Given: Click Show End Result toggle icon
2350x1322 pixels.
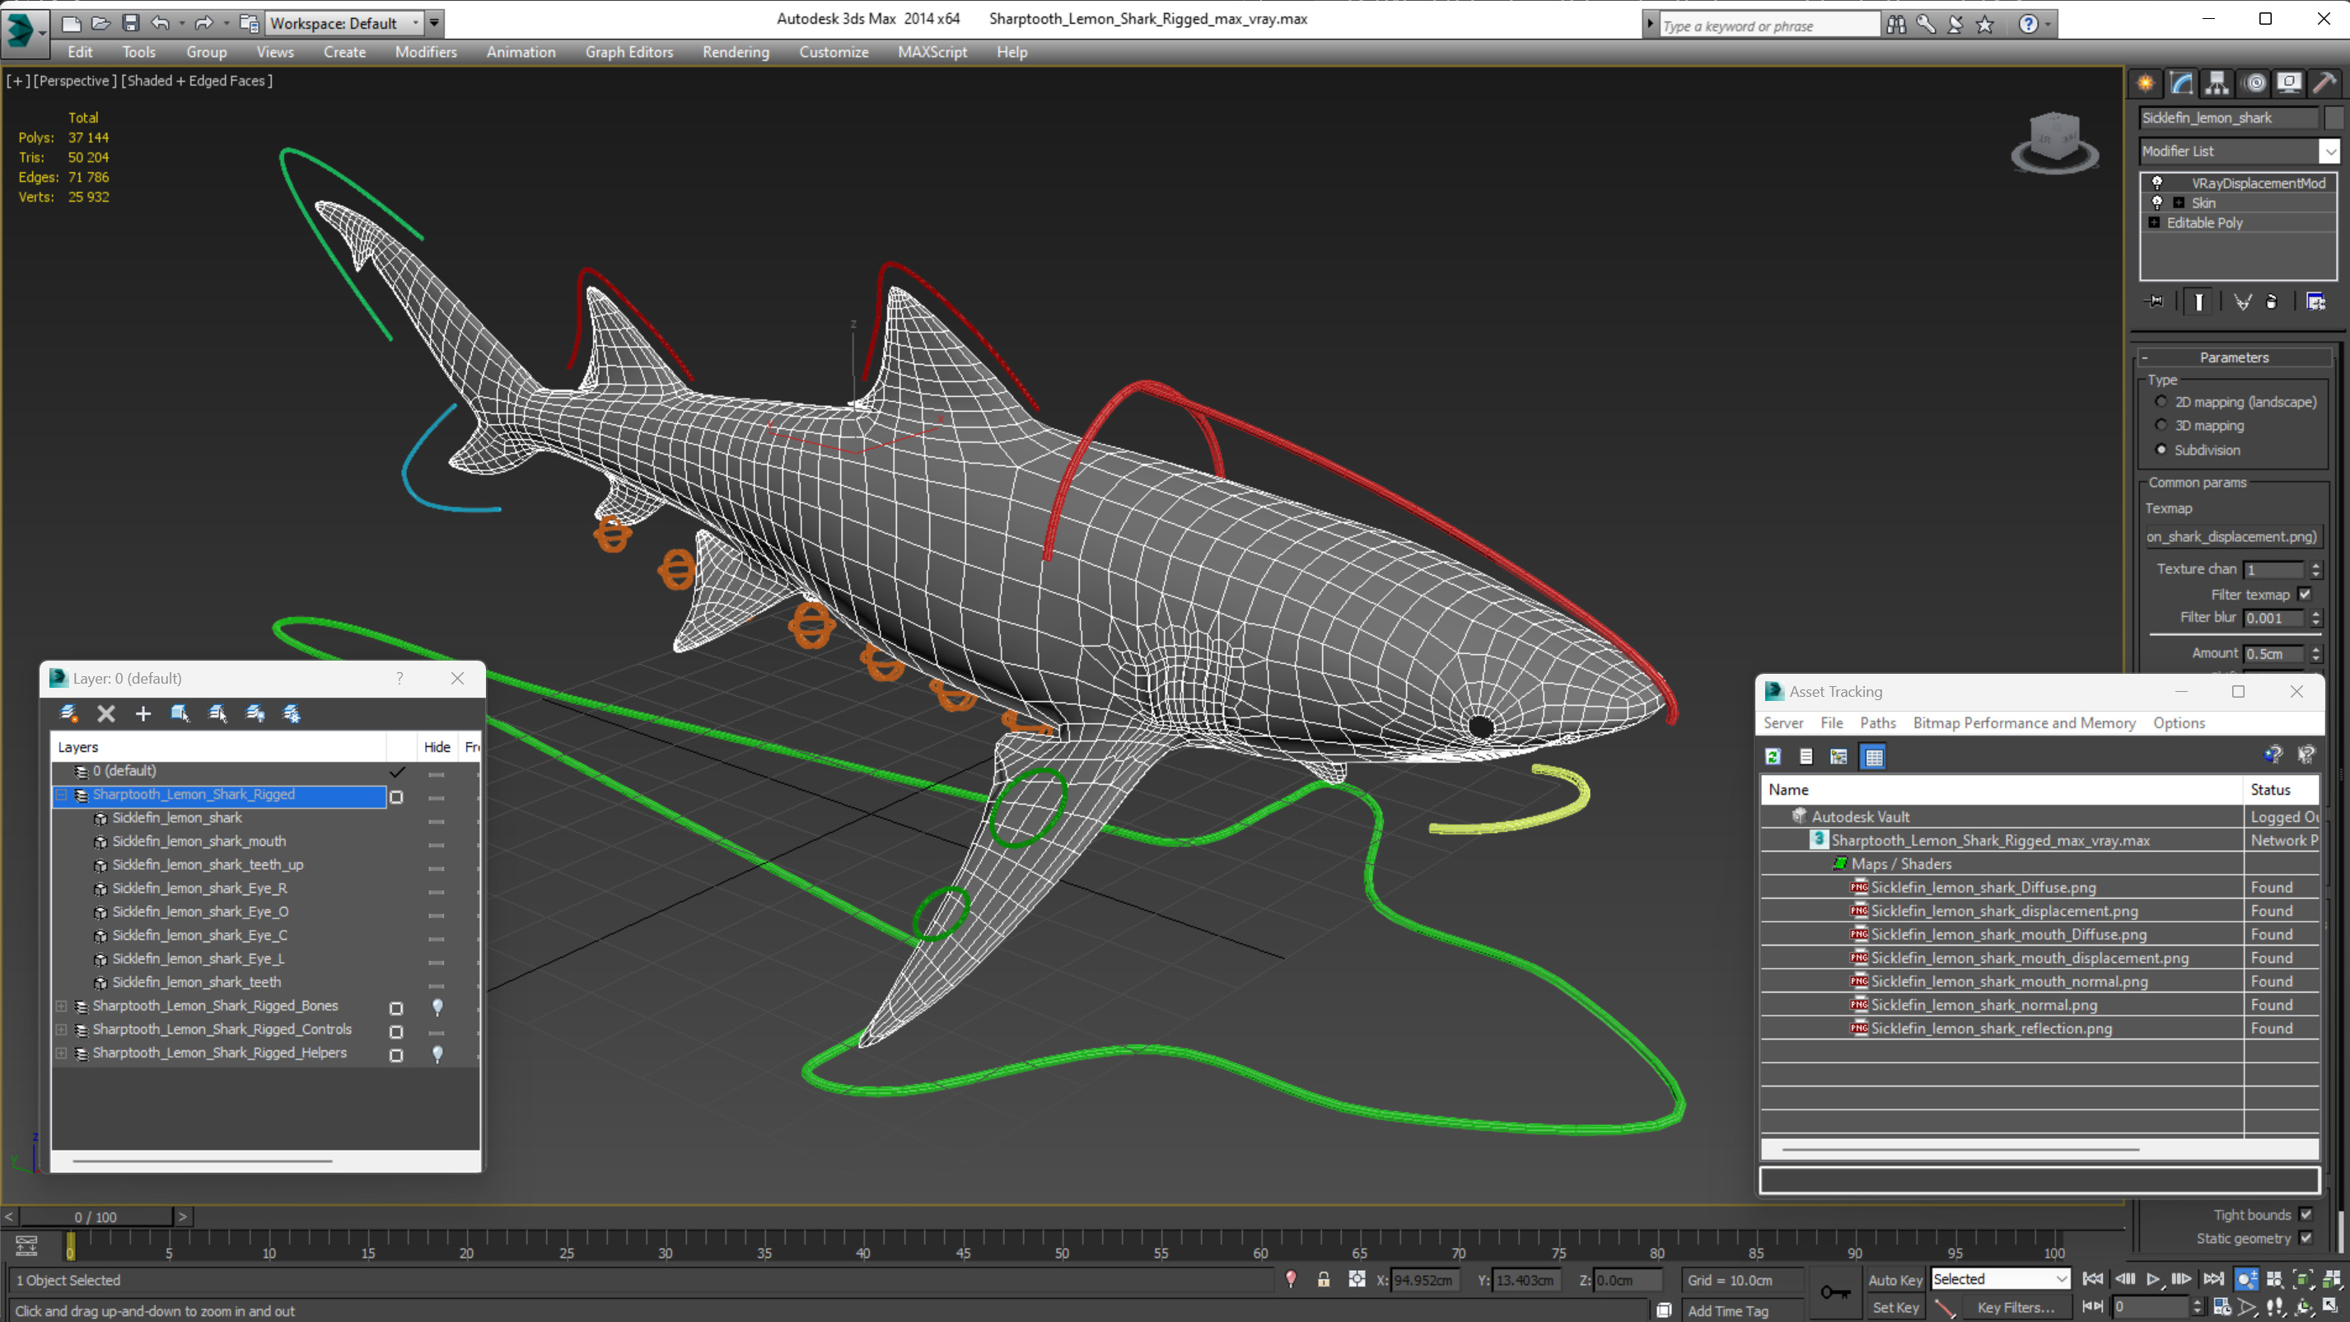Looking at the screenshot, I should 2198,301.
